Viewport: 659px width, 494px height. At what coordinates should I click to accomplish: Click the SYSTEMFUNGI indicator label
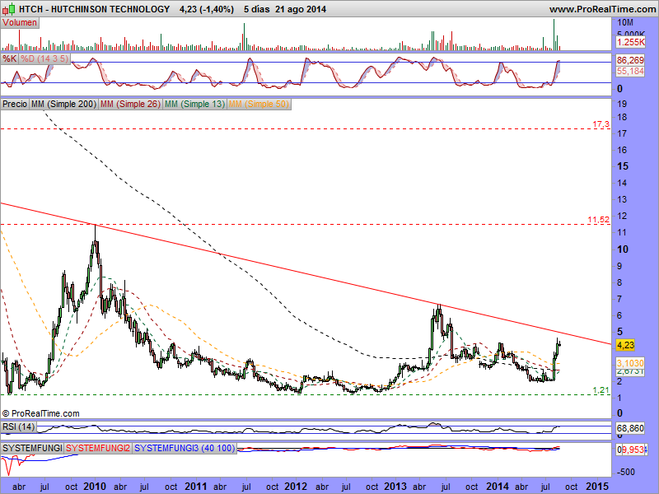32,448
